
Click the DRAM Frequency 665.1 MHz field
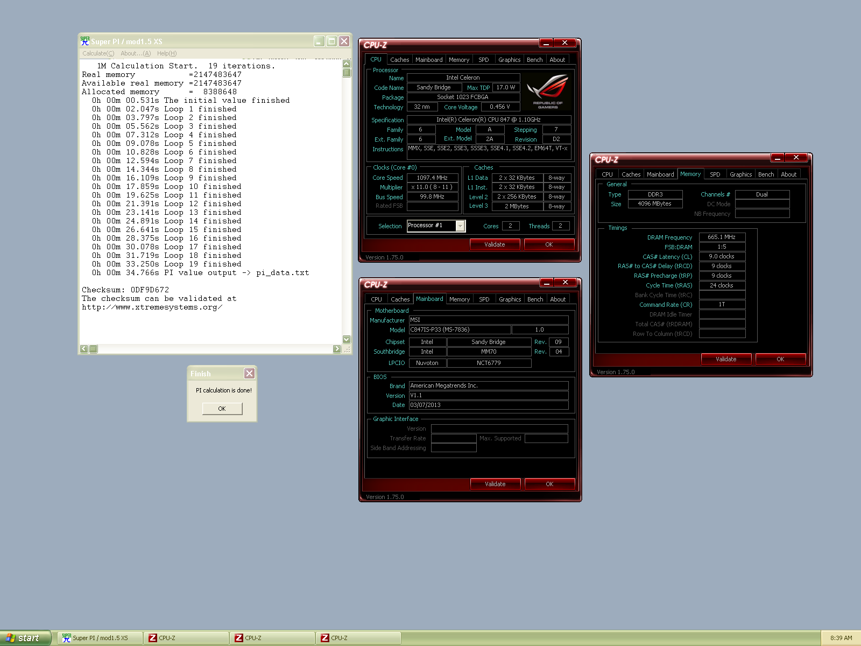click(722, 237)
